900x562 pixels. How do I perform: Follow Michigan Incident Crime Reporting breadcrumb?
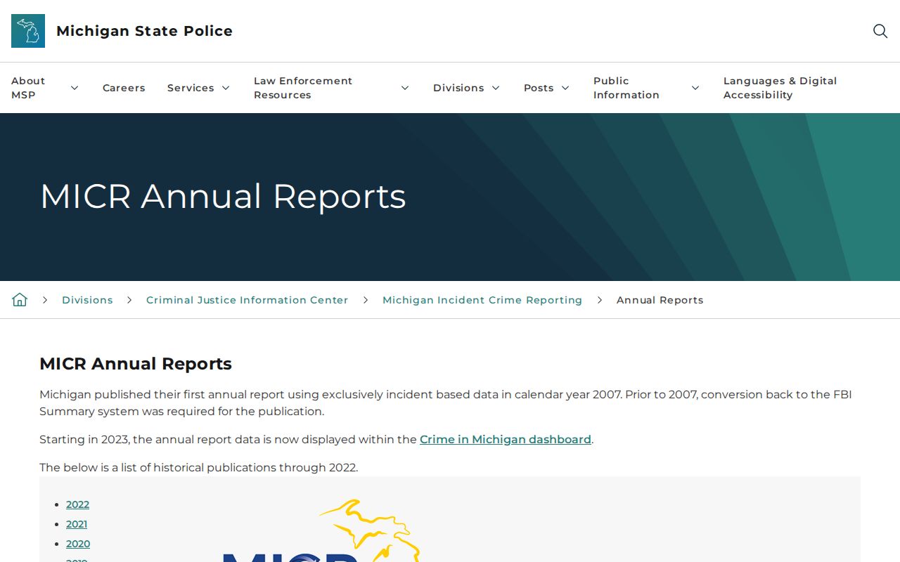(x=482, y=300)
